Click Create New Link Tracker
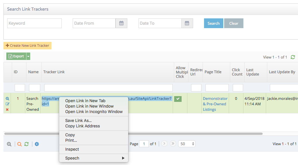This screenshot has width=298, height=165. click(x=27, y=46)
